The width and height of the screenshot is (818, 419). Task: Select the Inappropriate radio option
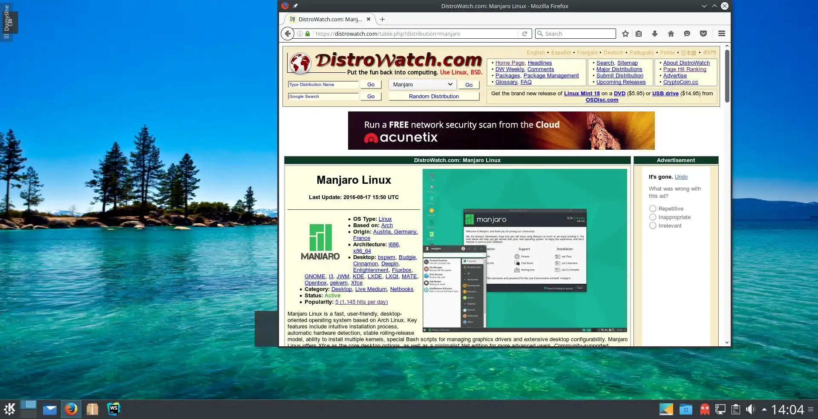(x=653, y=217)
